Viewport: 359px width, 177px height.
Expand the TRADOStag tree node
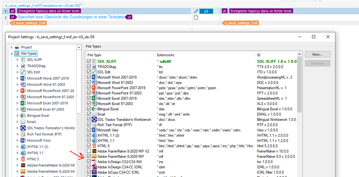pyautogui.click(x=17, y=66)
